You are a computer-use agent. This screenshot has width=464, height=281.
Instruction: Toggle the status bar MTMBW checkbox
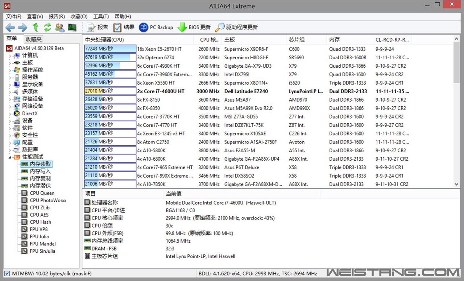[x=7, y=273]
